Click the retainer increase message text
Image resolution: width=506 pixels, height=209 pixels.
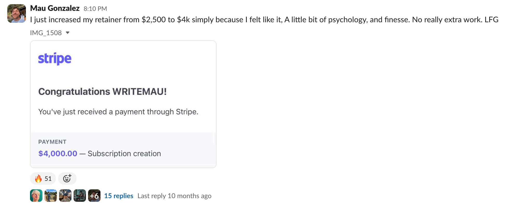pos(264,20)
